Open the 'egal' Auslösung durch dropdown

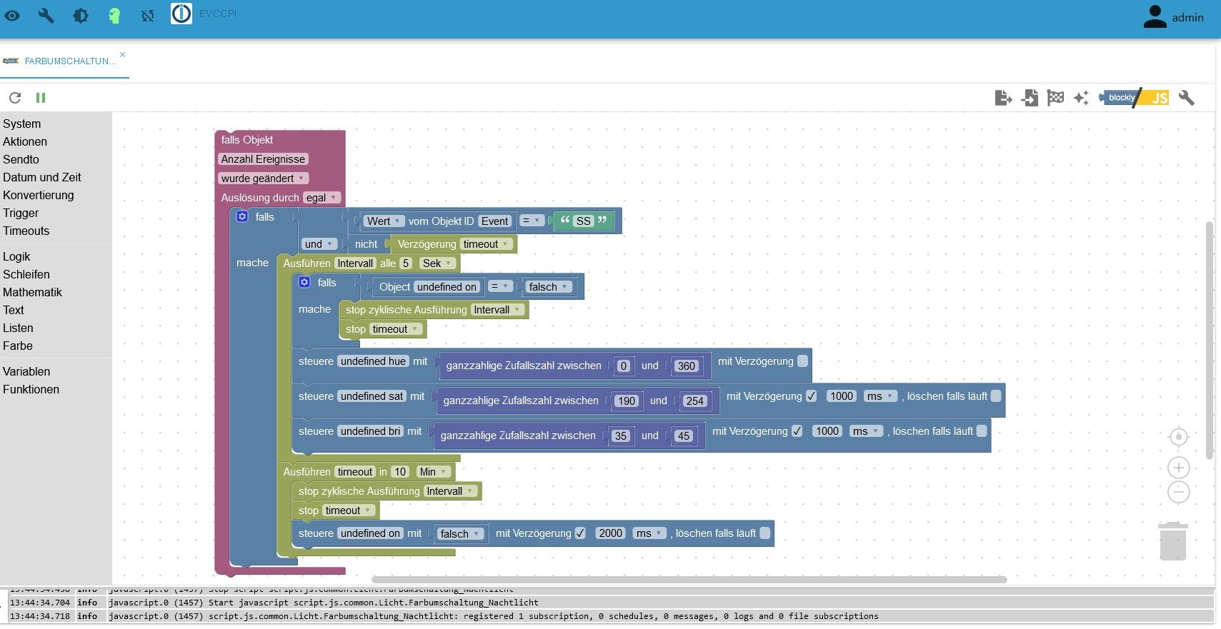322,198
